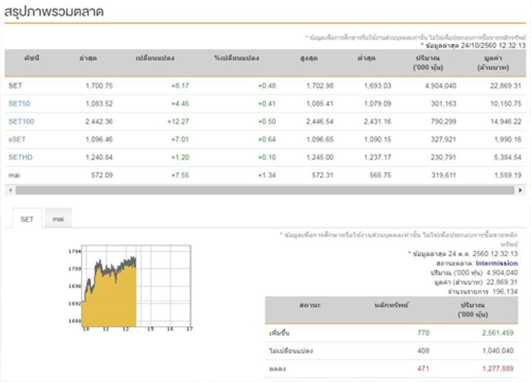Select the SET low value 1,693.03
The width and height of the screenshot is (531, 382).
[378, 86]
